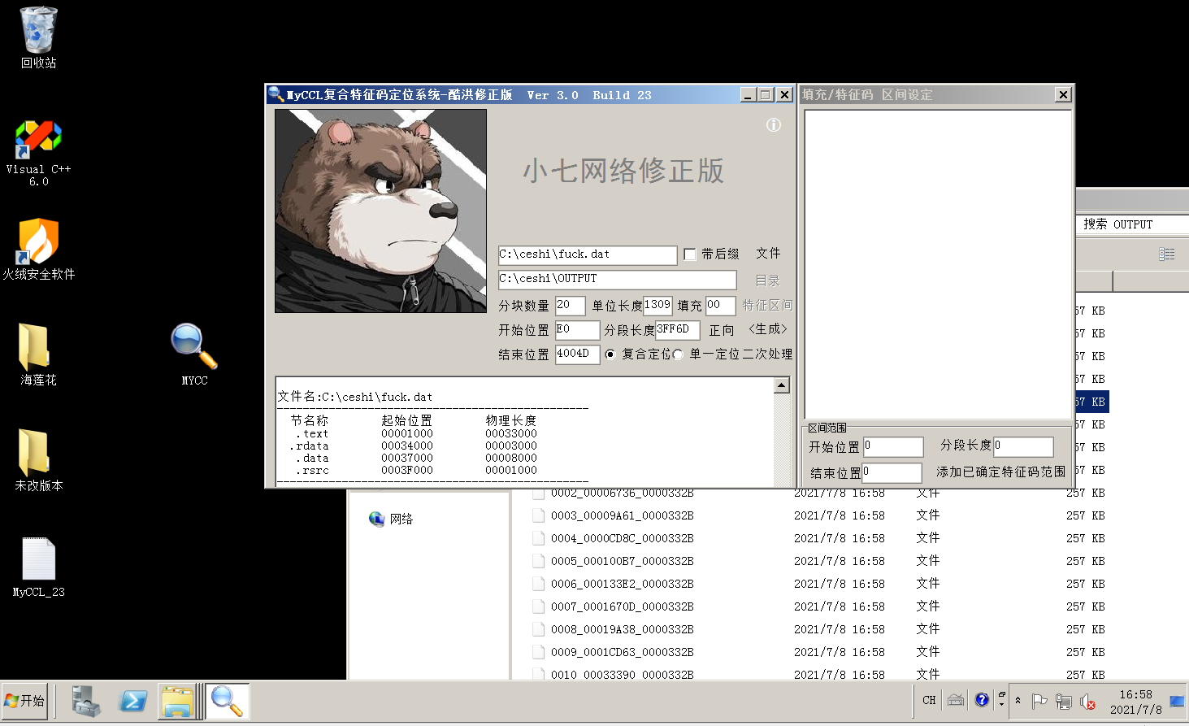The image size is (1189, 726).
Task: Click the output directory field C:\ceshi\OUTPUT
Action: pos(618,279)
